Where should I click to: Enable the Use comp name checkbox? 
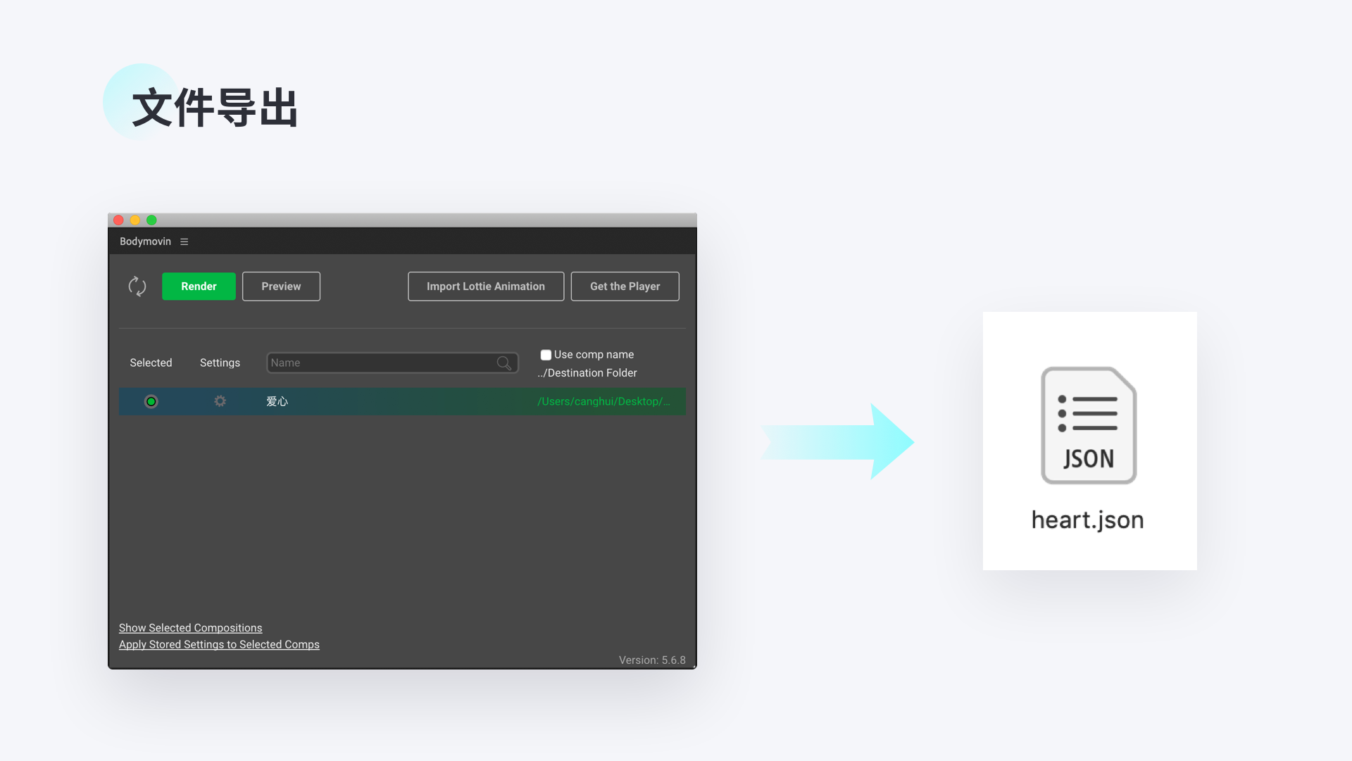[546, 355]
